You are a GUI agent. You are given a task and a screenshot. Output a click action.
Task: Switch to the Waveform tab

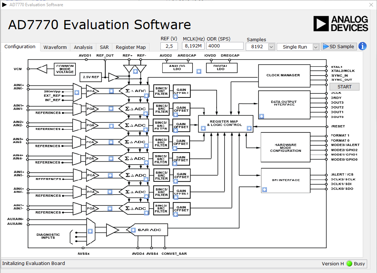[x=55, y=47]
